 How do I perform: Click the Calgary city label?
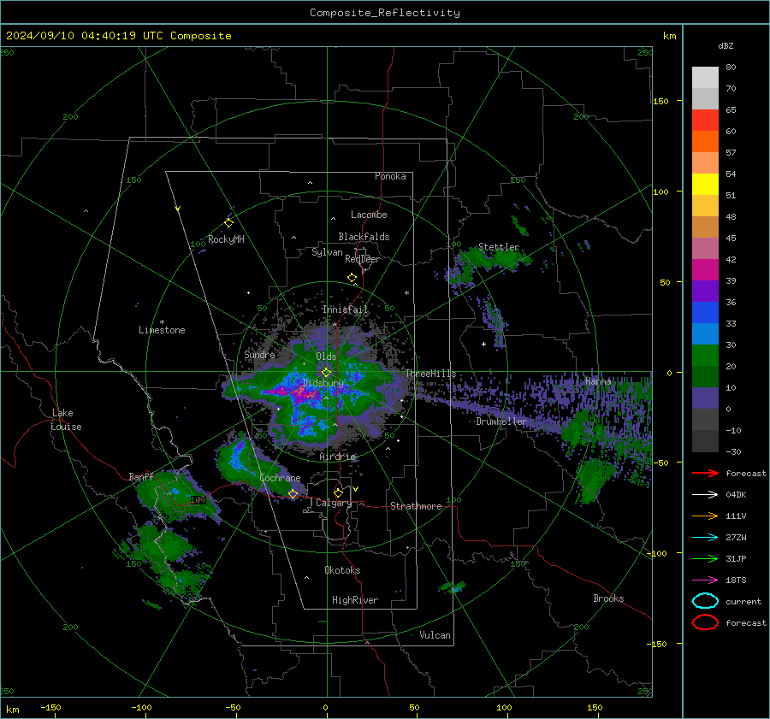(x=334, y=503)
